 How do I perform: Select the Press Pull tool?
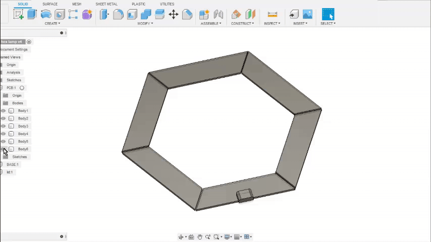pos(104,14)
